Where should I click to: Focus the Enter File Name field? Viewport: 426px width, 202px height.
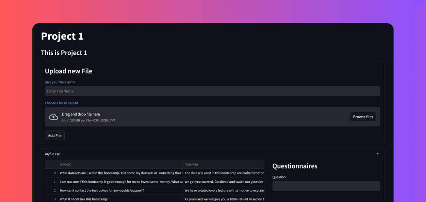[212, 91]
